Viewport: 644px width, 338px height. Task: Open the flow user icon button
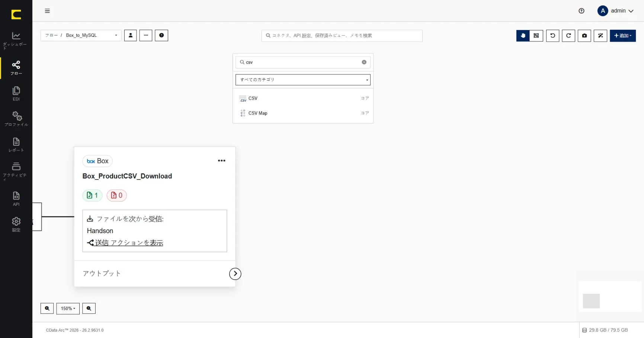point(131,35)
